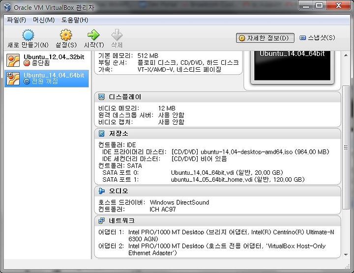
Task: Click the acceleration VT-x/AMD-V value
Action: 179,69
